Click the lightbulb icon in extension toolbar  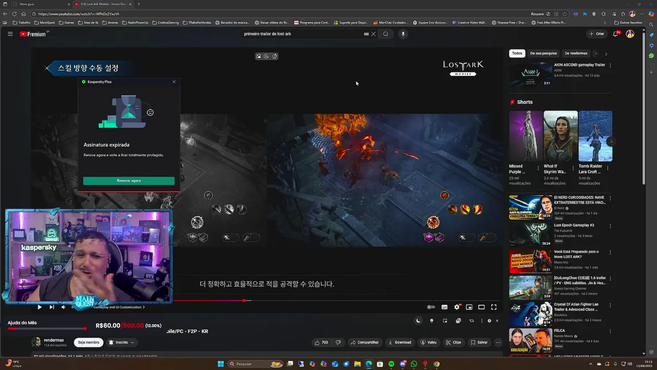[x=432, y=321]
